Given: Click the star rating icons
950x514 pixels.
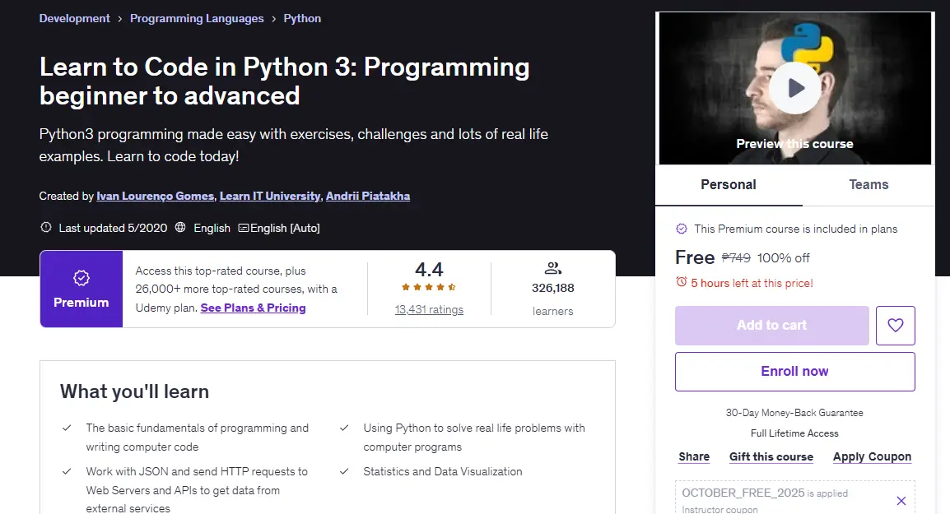Looking at the screenshot, I should (x=428, y=287).
